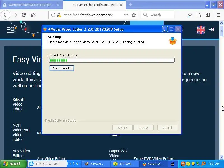Reload the current page
Viewport: 224px width, 168px height.
(24, 15)
